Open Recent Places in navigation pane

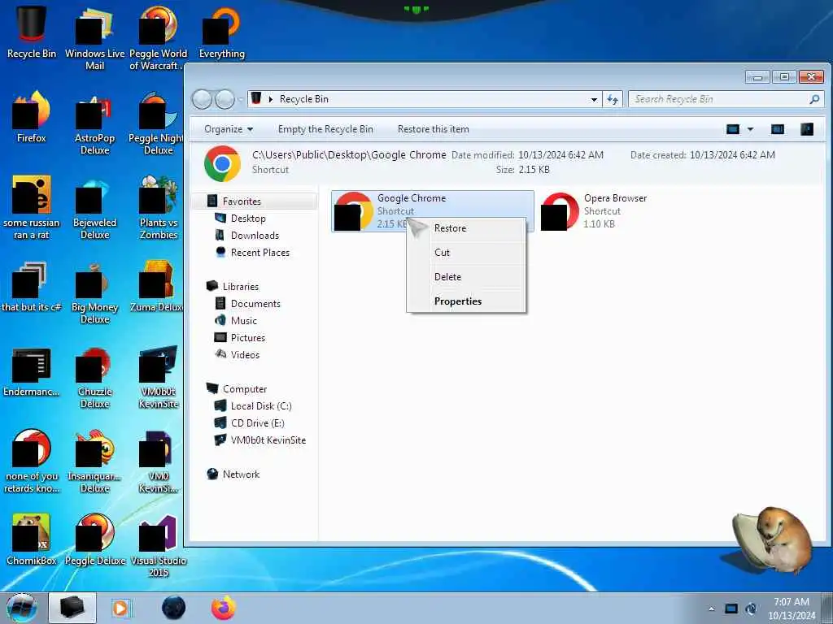point(259,253)
